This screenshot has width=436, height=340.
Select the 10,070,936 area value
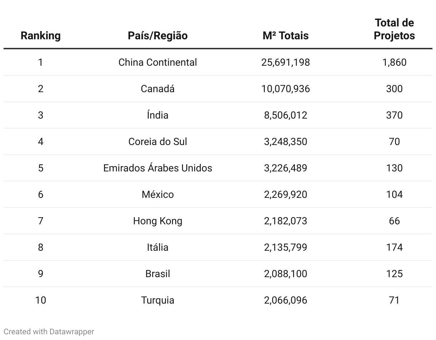pyautogui.click(x=286, y=89)
